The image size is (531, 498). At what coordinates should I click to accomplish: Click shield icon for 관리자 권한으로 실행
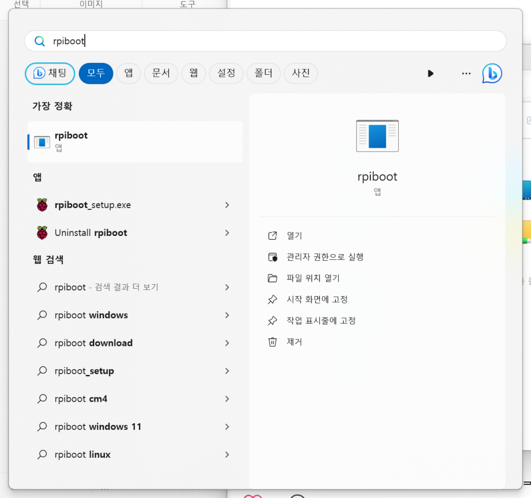point(273,258)
